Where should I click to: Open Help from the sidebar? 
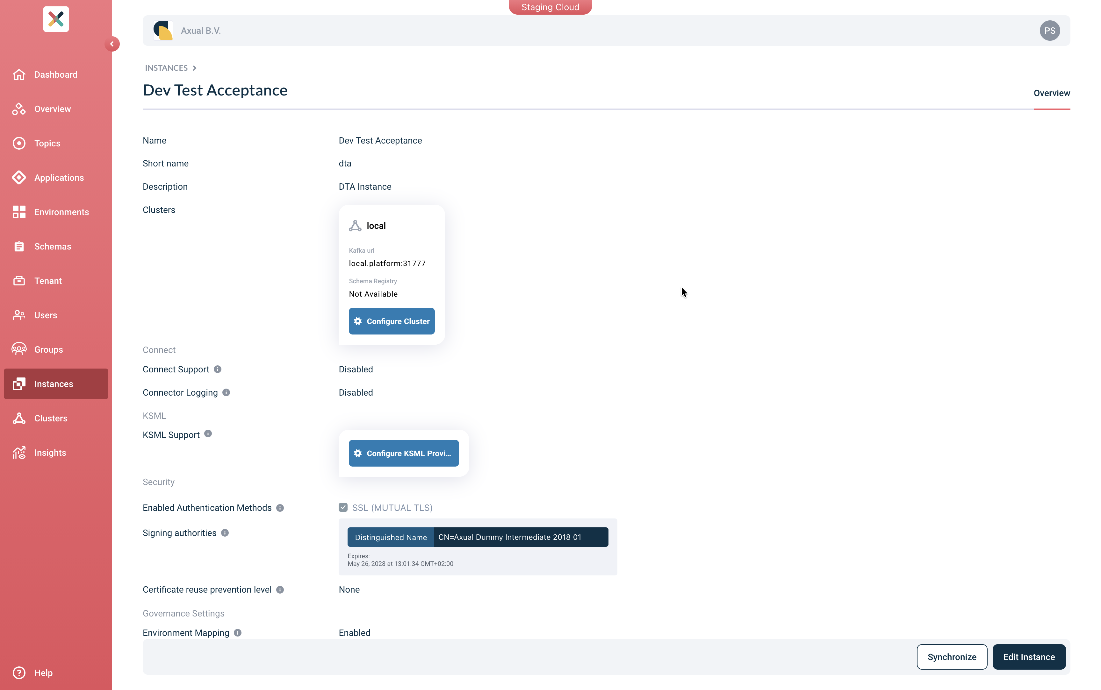coord(44,673)
